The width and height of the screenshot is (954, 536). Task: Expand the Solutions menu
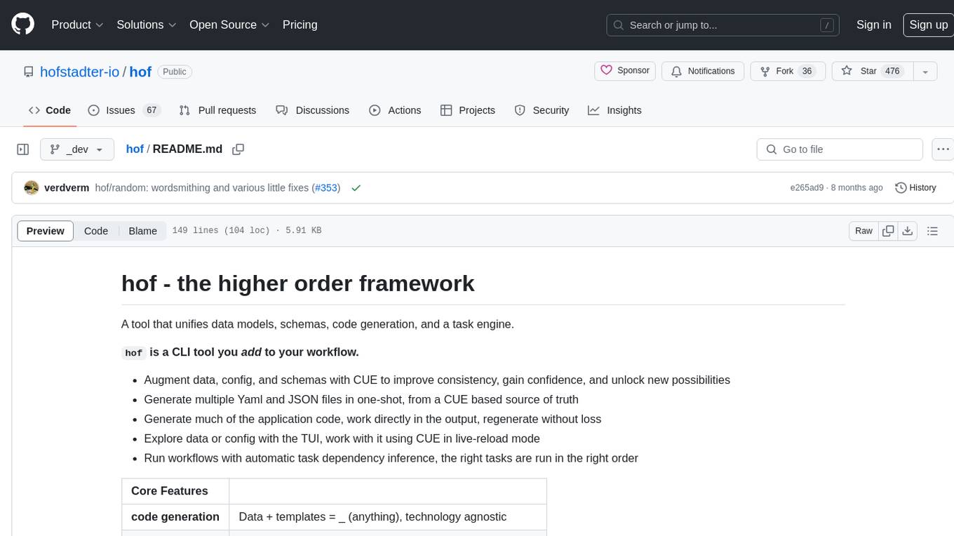pyautogui.click(x=147, y=25)
